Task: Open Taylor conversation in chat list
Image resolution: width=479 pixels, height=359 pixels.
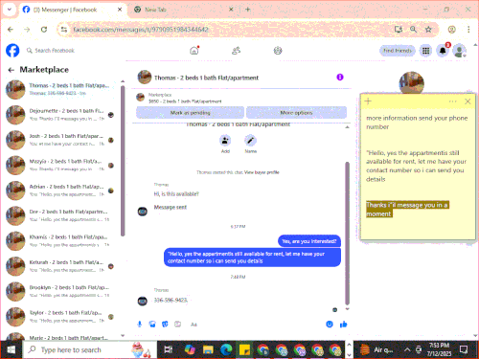Action: tap(62, 317)
